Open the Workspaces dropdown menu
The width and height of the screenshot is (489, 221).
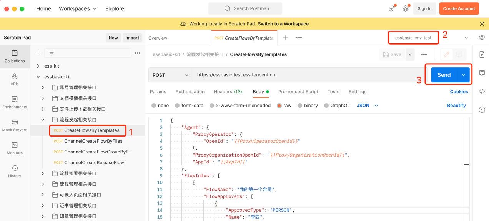point(78,8)
